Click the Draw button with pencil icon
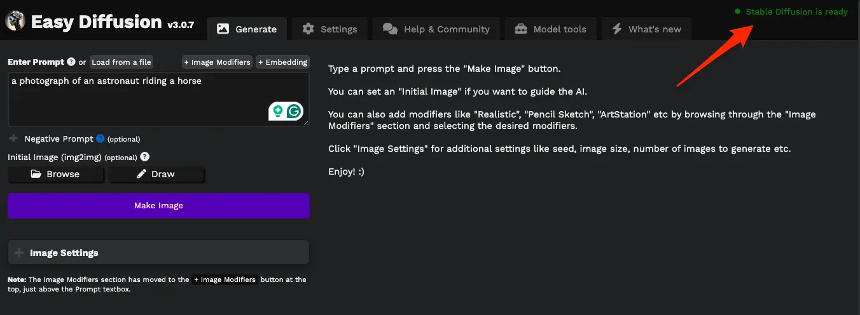Viewport: 860px width, 315px height. tap(156, 174)
